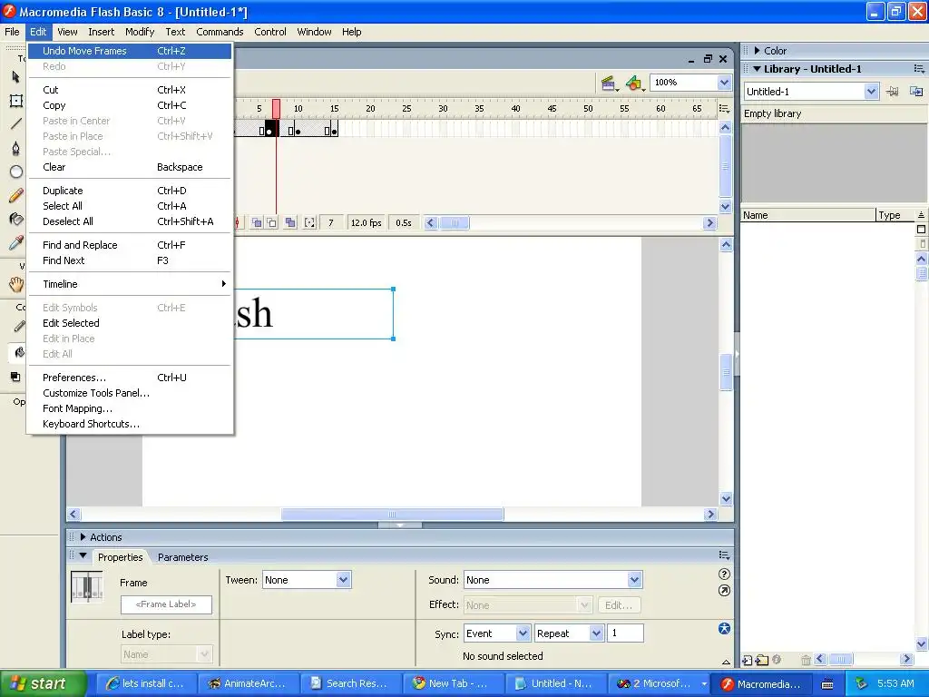This screenshot has width=929, height=697.
Task: Choose Find and Replace
Action: (x=129, y=245)
